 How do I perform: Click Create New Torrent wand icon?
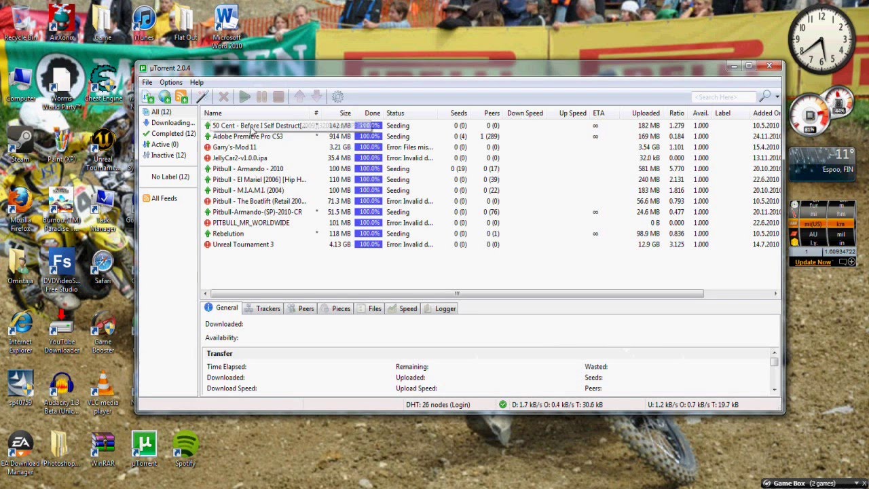[x=202, y=97]
